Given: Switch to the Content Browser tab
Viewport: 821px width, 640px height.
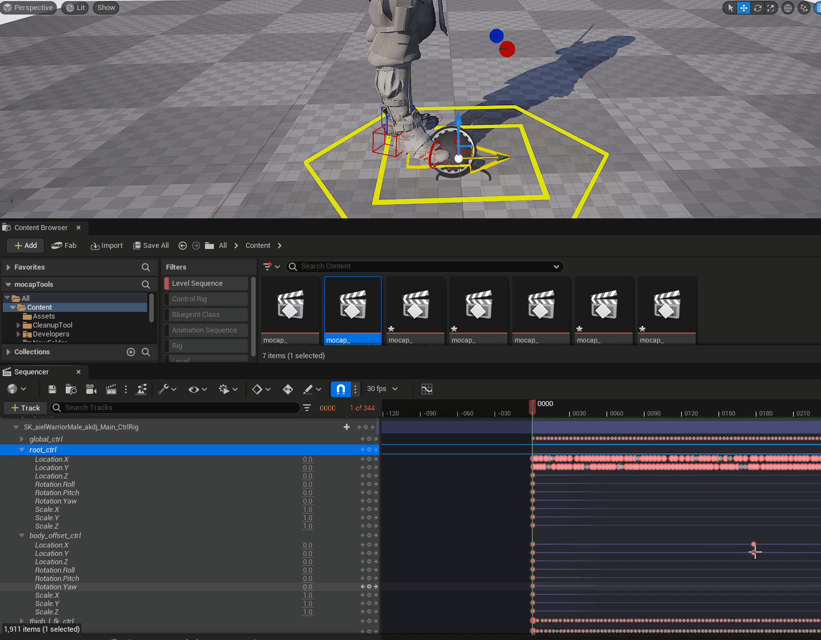Looking at the screenshot, I should (41, 228).
